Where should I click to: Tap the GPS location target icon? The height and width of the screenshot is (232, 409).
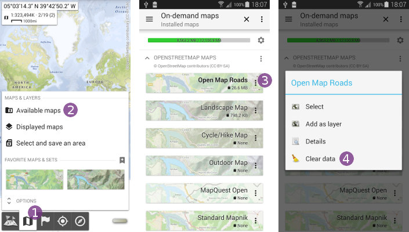point(63,222)
